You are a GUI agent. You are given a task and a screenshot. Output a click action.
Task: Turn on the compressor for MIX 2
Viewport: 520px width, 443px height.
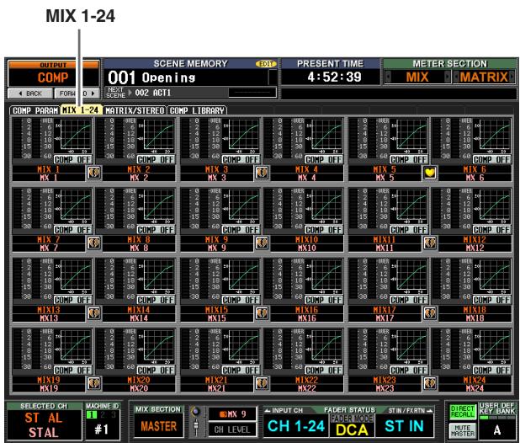[x=156, y=160]
